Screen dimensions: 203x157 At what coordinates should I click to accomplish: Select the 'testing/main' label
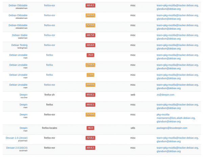(x=22, y=48)
